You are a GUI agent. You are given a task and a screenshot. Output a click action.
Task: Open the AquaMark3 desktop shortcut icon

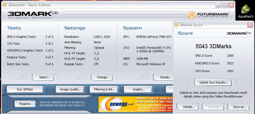pos(246,10)
